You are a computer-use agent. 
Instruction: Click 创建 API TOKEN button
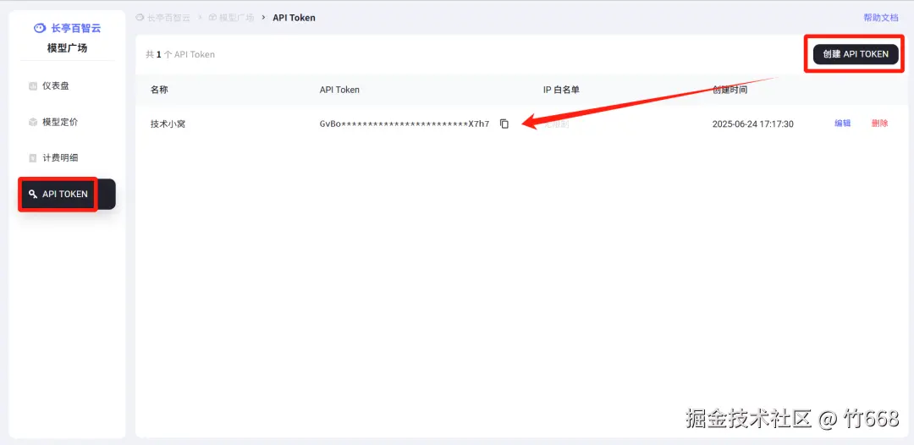(x=856, y=53)
